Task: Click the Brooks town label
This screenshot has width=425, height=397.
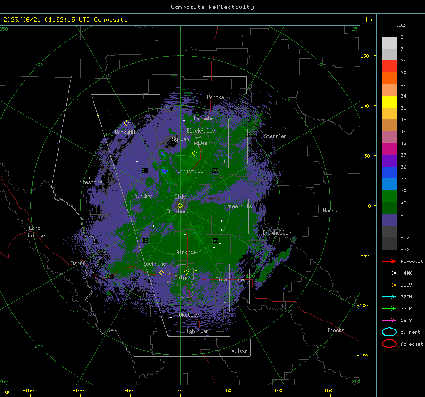Action: [x=336, y=330]
